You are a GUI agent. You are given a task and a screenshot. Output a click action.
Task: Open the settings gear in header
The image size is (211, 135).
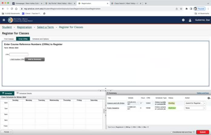[183, 20]
